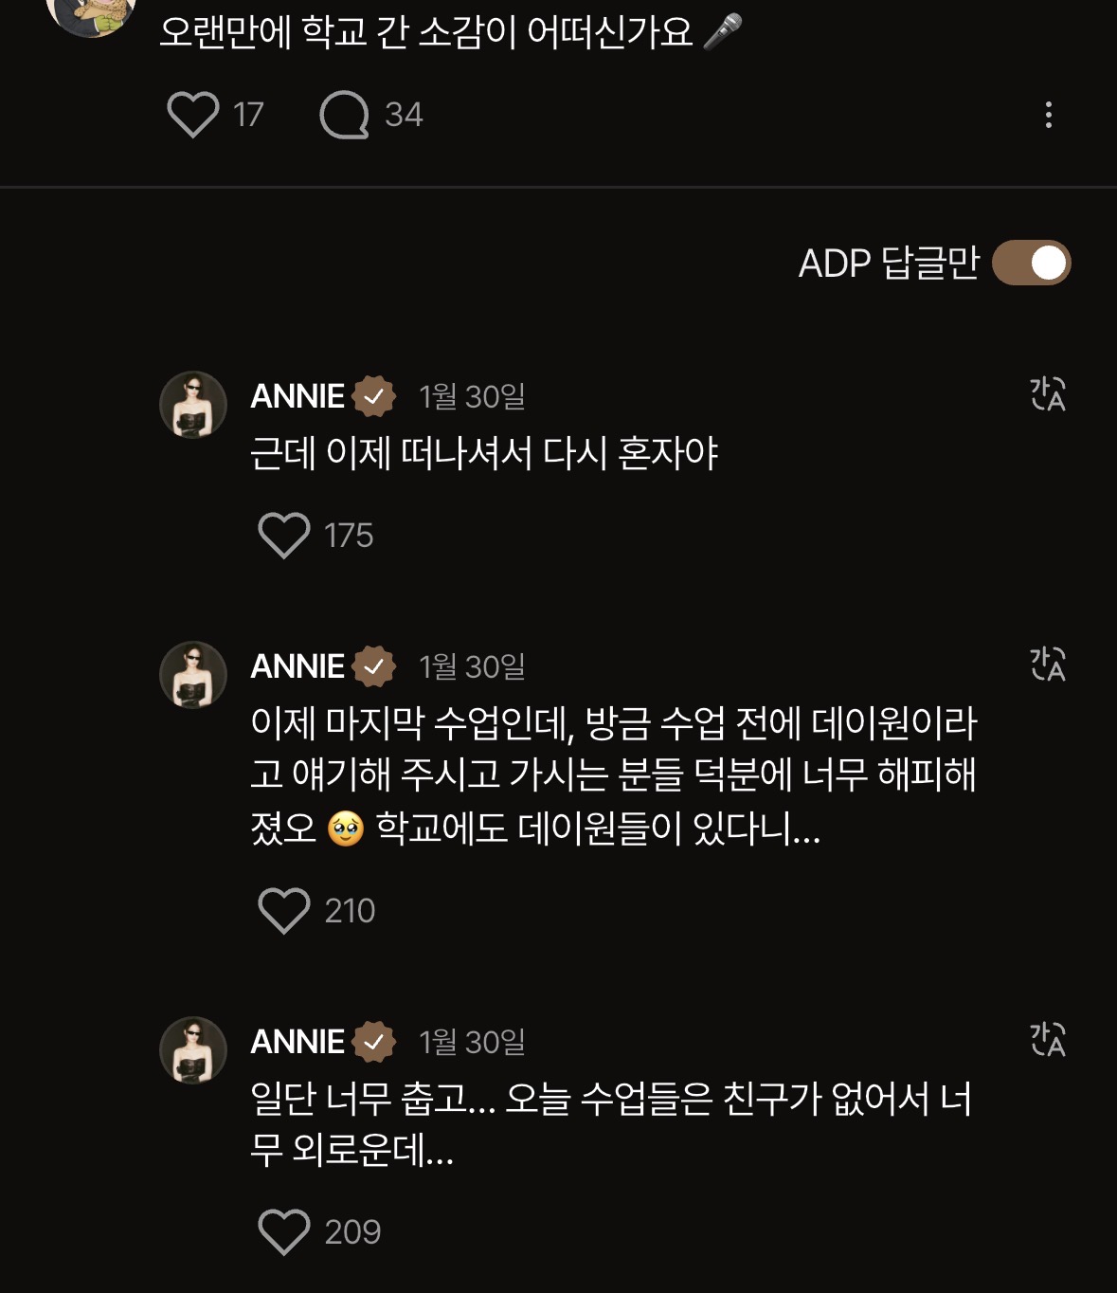Open ANNIE's avatar on the 마지막 수업 reply
This screenshot has height=1293, width=1117.
pos(193,675)
